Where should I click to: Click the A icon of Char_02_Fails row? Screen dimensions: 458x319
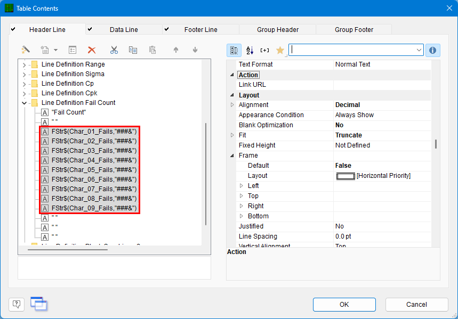pyautogui.click(x=45, y=141)
